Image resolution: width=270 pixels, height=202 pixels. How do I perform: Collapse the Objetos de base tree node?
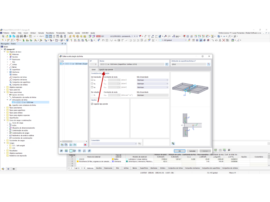pyautogui.click(x=5, y=52)
